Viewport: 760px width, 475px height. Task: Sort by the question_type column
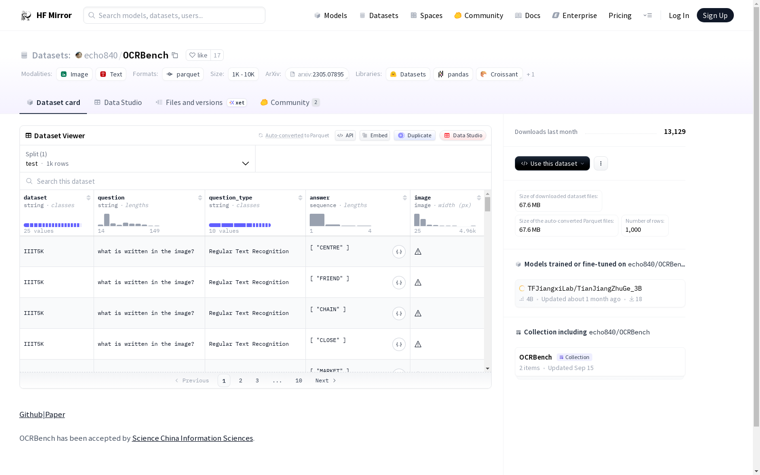300,198
